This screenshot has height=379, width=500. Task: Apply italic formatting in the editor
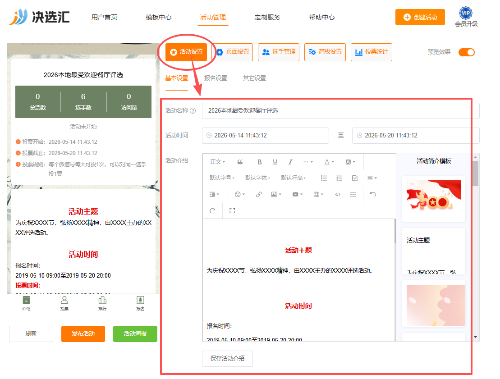(x=290, y=162)
